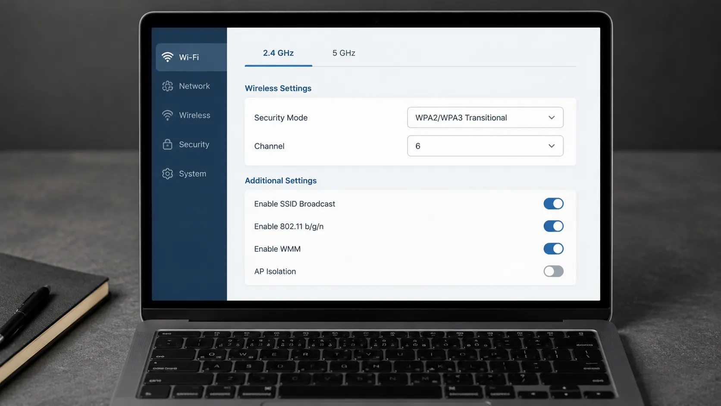Click the Security Mode label
The image size is (721, 406).
(x=281, y=118)
